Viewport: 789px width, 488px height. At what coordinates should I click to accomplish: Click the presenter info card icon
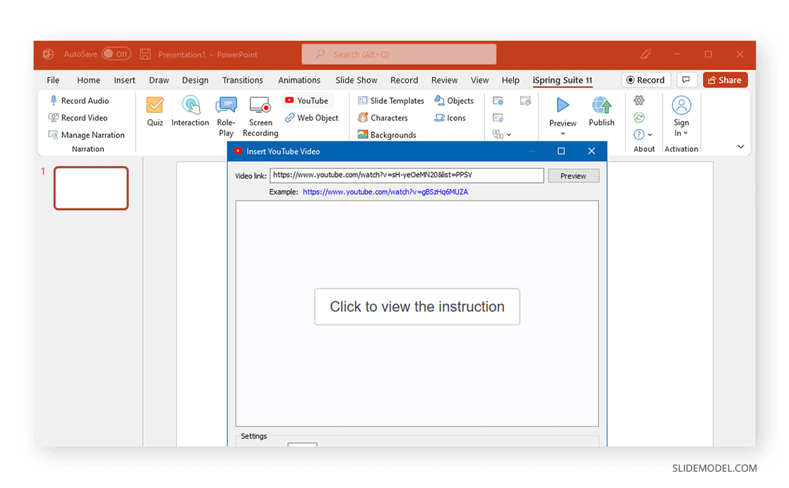(x=498, y=118)
